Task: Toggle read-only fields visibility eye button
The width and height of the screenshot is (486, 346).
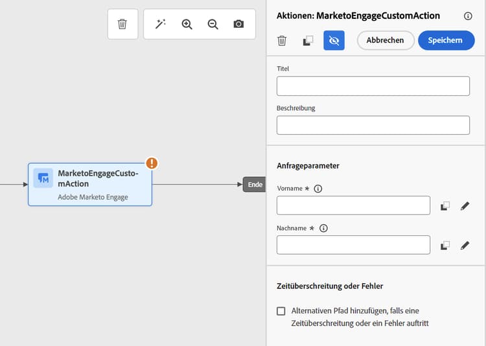Action: [334, 41]
